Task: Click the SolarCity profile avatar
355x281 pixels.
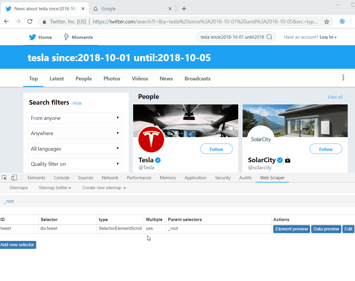Action: [x=261, y=139]
